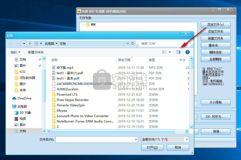Open view options dropdown arrow

click(170, 52)
